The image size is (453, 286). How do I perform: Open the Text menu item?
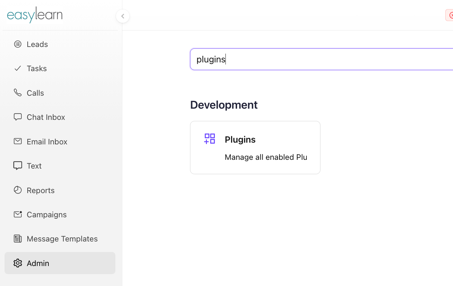coord(34,166)
